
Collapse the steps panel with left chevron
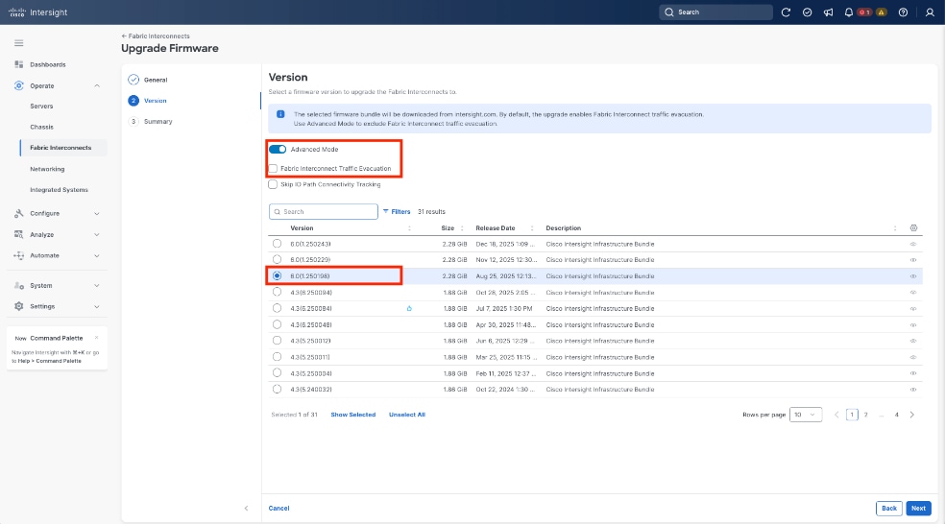coord(246,509)
